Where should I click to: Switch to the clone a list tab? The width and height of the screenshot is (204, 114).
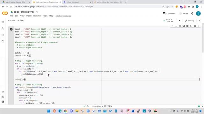click(108, 2)
